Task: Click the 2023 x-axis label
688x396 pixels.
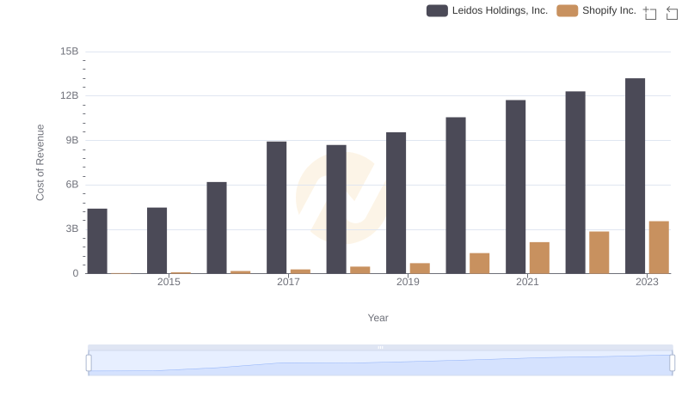Action: click(x=648, y=282)
